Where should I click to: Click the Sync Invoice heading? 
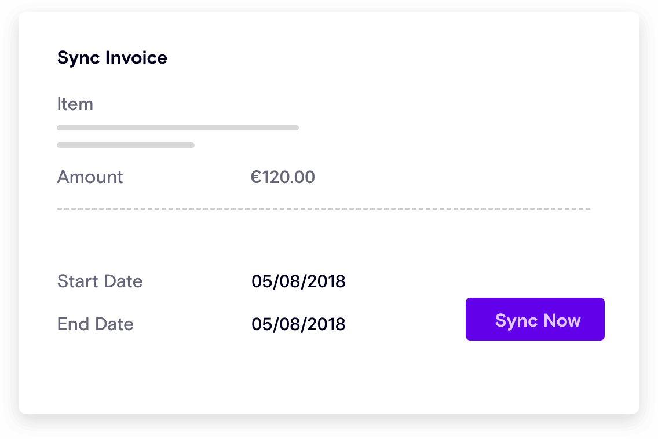tap(112, 58)
